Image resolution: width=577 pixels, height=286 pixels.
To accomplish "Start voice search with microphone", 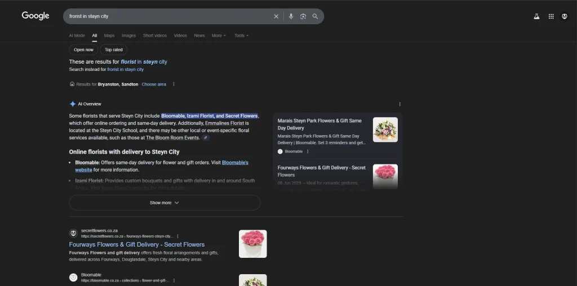I will coord(291,16).
